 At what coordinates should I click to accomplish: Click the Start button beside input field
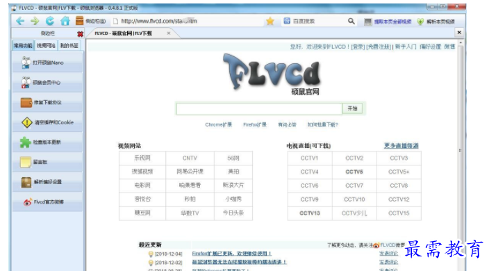[352, 108]
